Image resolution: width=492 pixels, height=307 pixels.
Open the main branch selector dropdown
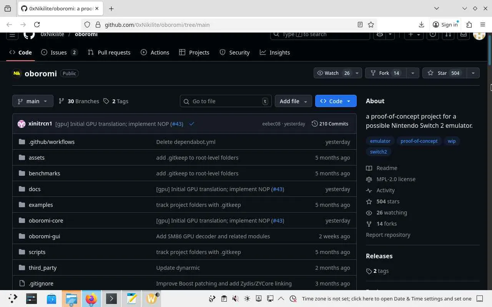[x=33, y=101]
